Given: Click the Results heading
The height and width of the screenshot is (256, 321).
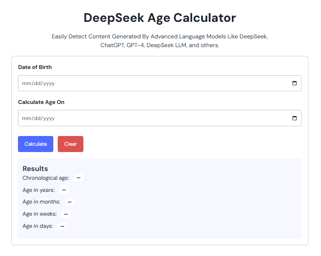Looking at the screenshot, I should click(35, 169).
